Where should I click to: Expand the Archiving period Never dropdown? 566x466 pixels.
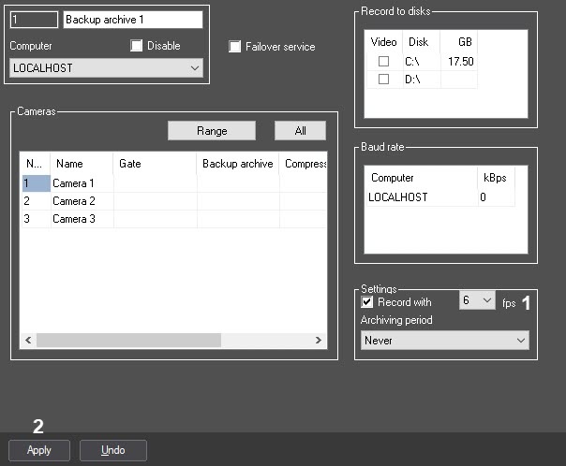(445, 341)
